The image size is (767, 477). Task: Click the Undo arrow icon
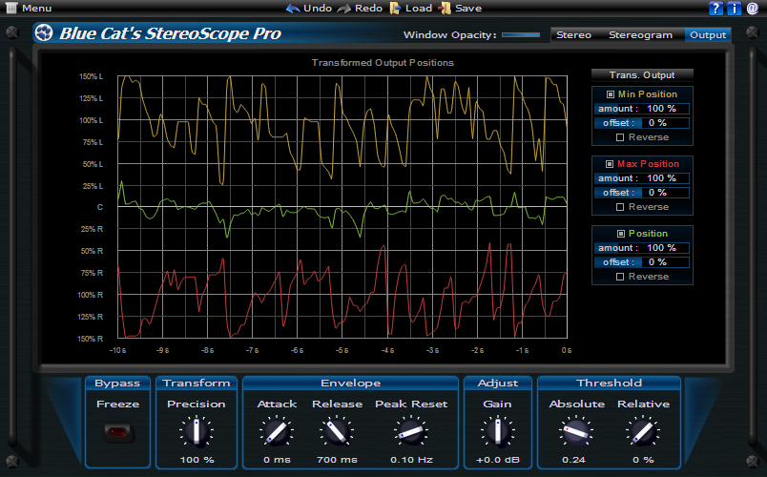294,9
